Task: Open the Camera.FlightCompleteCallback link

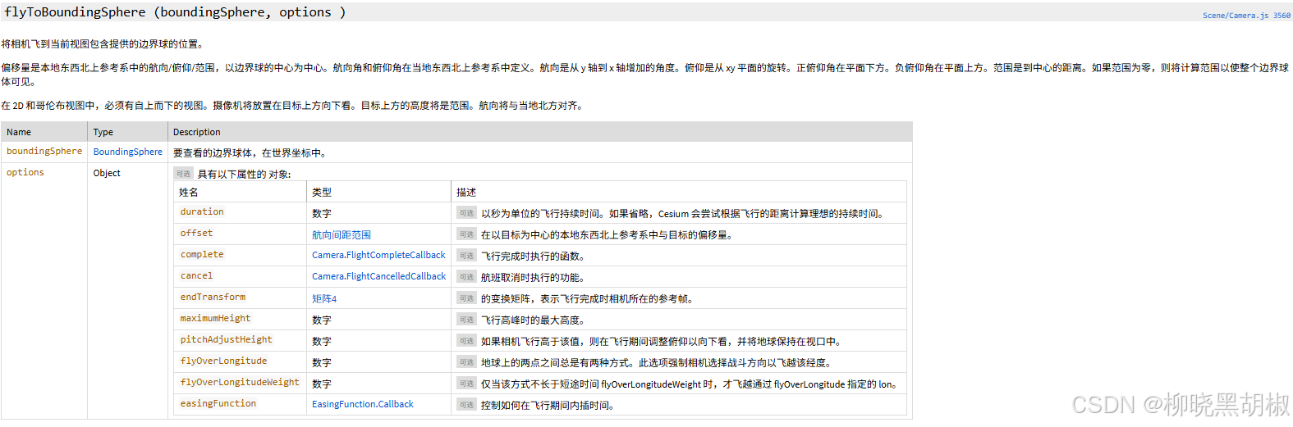Action: pos(378,256)
